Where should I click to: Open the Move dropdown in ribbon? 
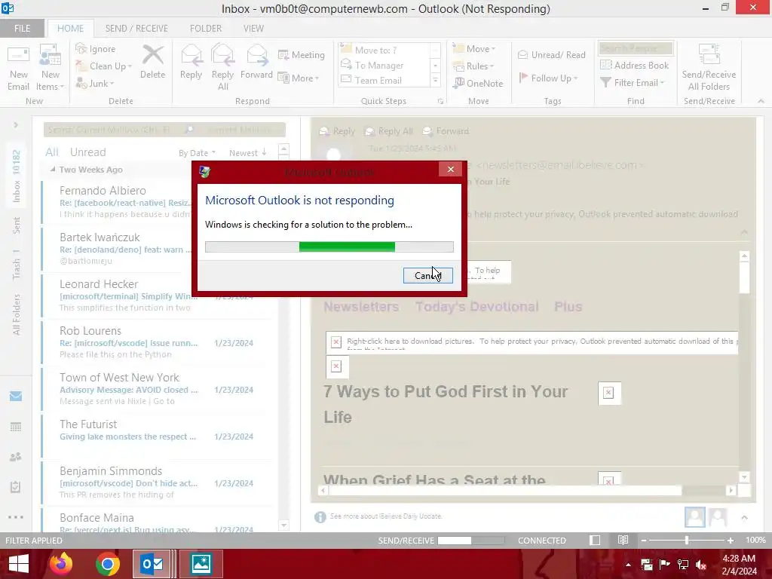[475, 49]
